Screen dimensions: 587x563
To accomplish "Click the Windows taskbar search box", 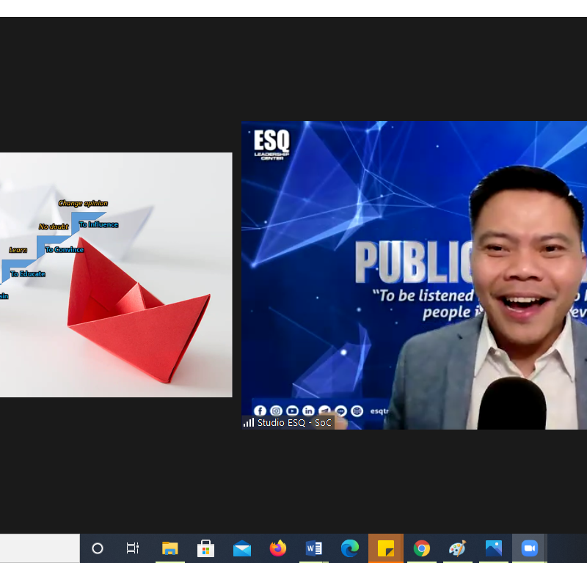I will point(40,548).
